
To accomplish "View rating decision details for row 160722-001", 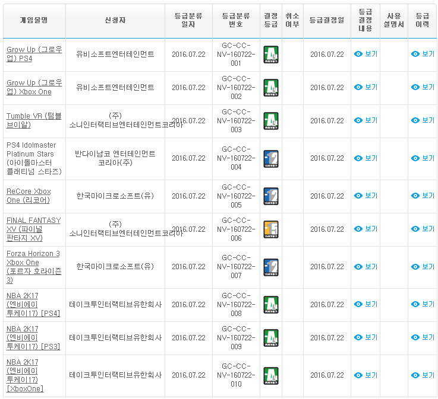I will click(x=365, y=54).
